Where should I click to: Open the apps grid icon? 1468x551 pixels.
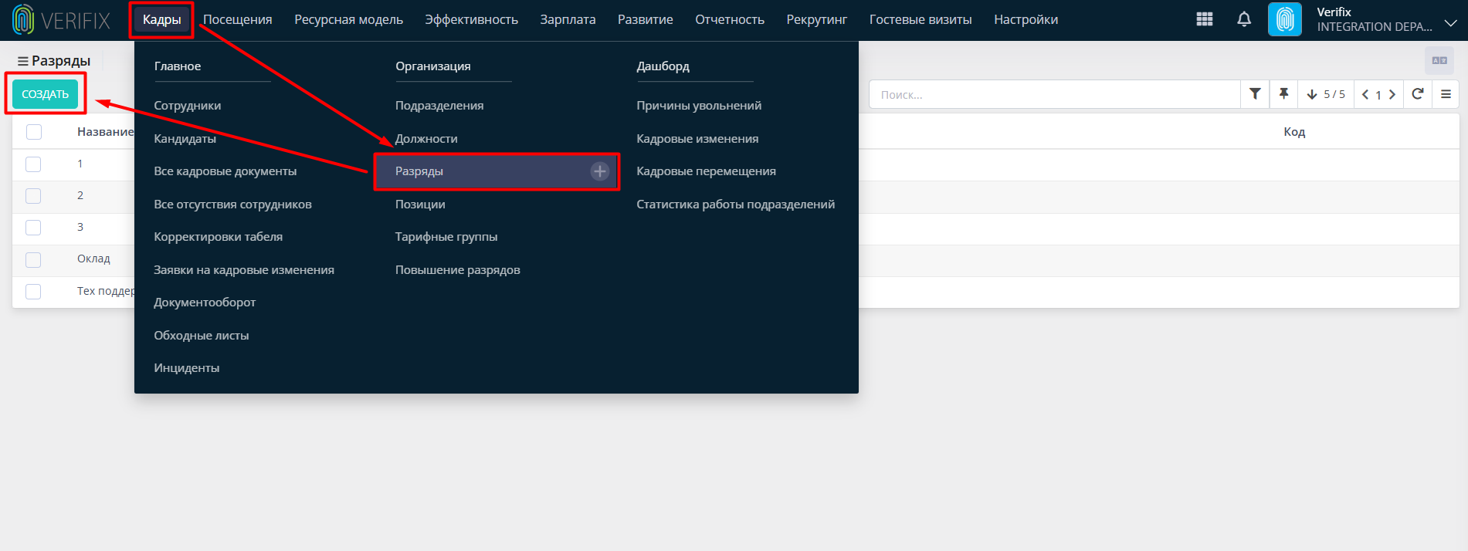(1204, 19)
